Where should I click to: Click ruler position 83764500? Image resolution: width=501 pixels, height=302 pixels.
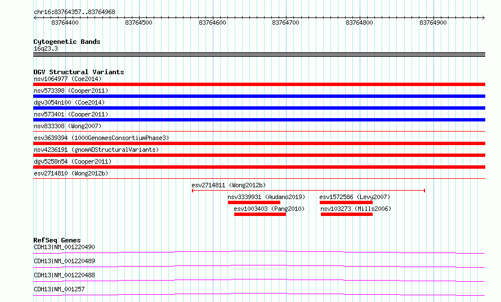point(138,22)
